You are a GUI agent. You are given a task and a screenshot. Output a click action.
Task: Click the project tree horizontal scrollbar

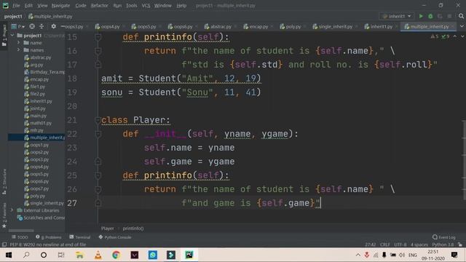21,231
